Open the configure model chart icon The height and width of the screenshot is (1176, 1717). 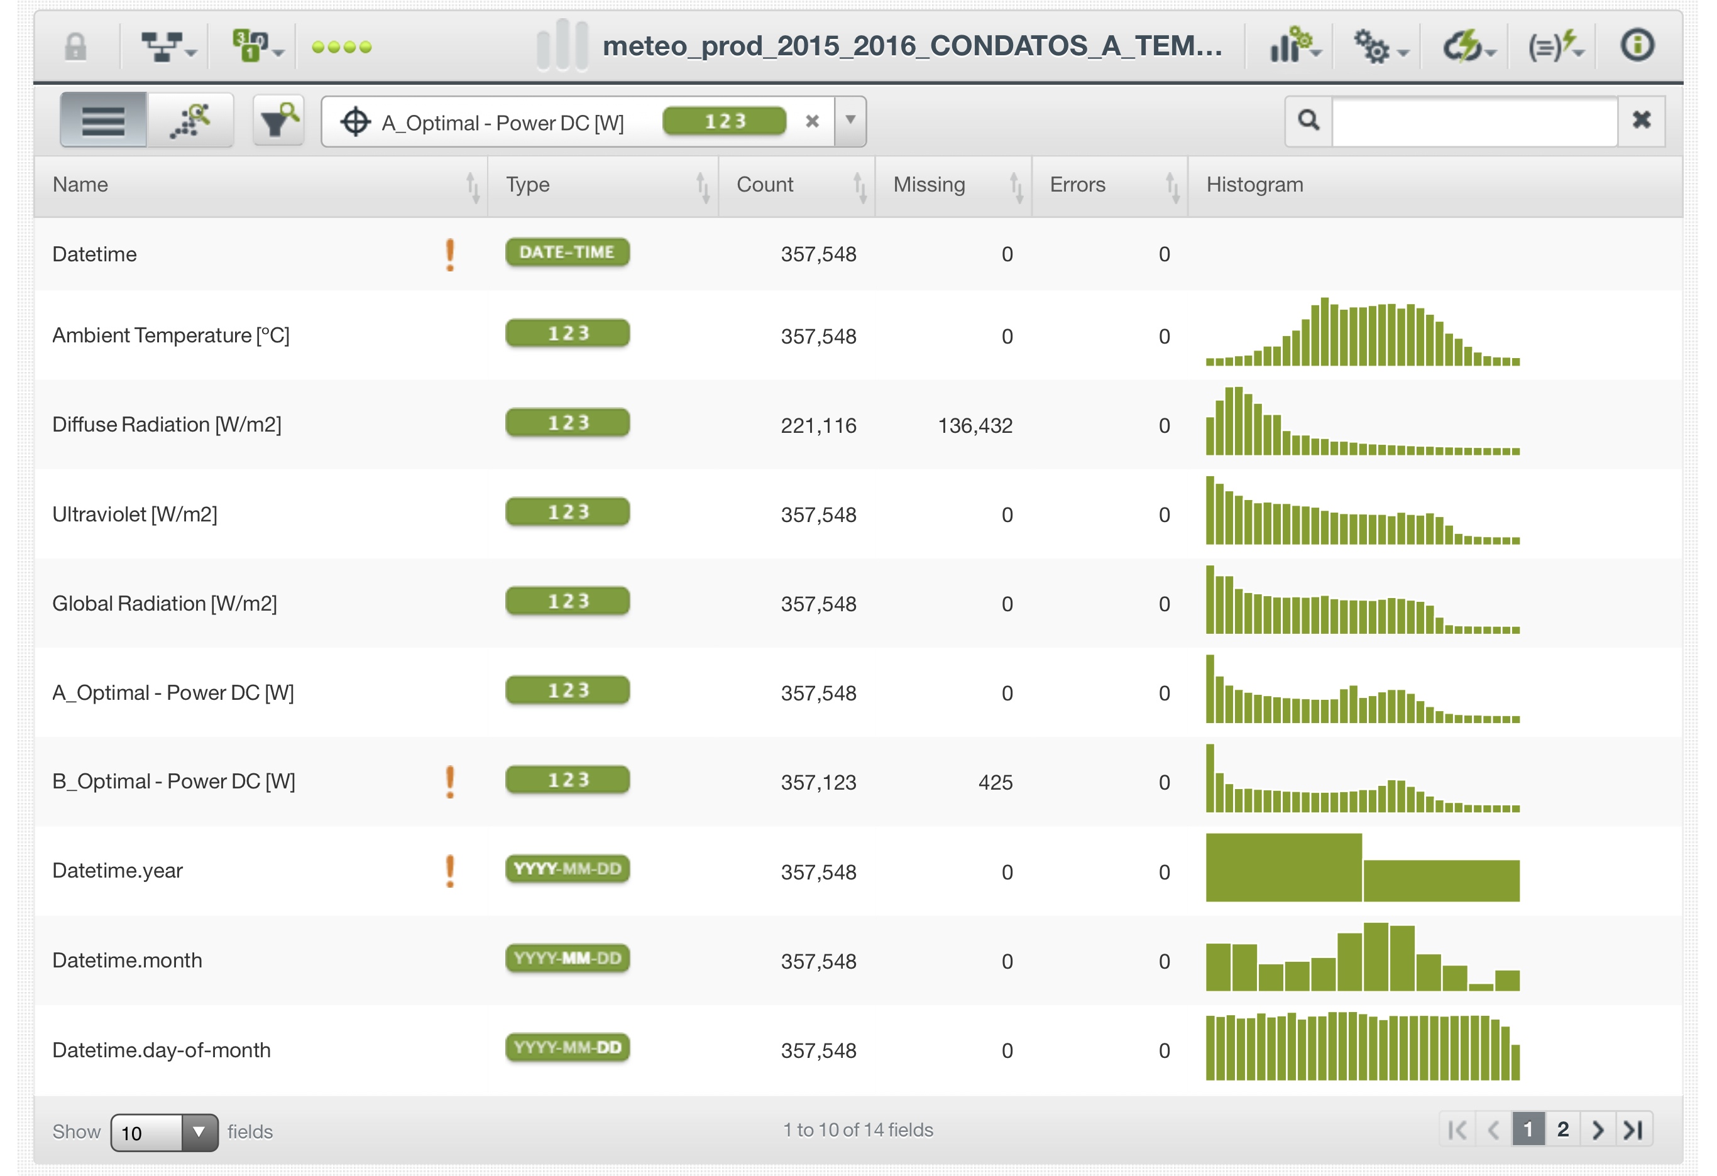1293,46
